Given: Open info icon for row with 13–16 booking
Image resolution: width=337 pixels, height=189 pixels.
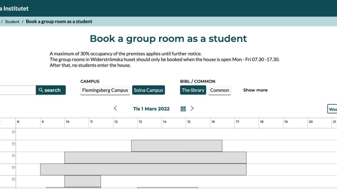Looking at the screenshot, I should (x=13, y=144).
